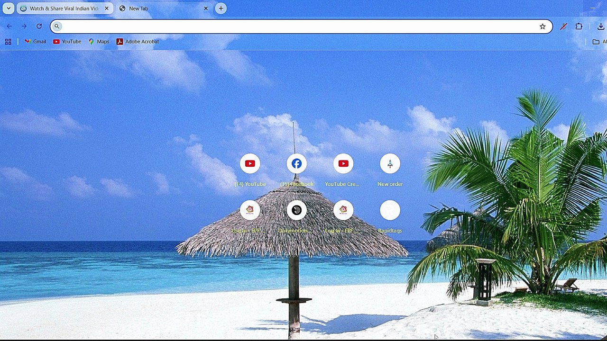Screen dimensions: 607x341
Task: Open the YouTube Cre... shortcut
Action: [x=343, y=170]
